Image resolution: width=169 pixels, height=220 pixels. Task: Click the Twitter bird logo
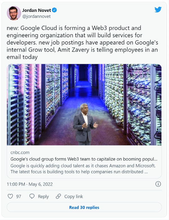click(158, 10)
